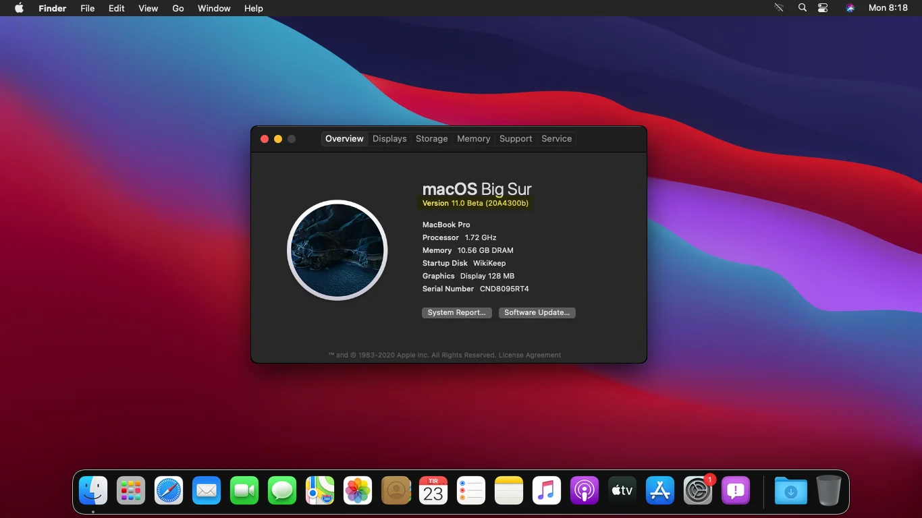The width and height of the screenshot is (922, 518).
Task: Open the Window menu
Action: [214, 8]
